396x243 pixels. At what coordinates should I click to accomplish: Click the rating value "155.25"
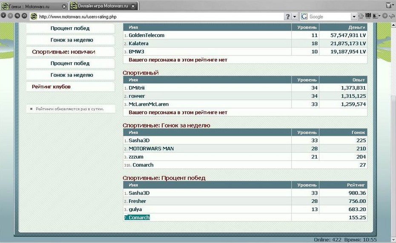coord(357,217)
